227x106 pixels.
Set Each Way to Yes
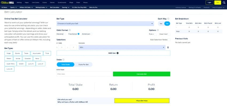(x=161, y=24)
